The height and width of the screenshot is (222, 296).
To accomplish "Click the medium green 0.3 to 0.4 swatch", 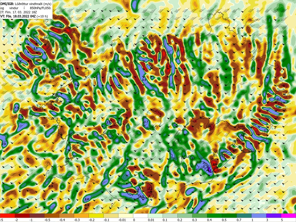I will pos(200,216).
